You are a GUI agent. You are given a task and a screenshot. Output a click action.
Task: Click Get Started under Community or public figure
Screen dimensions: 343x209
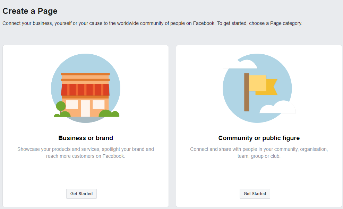coord(255,194)
